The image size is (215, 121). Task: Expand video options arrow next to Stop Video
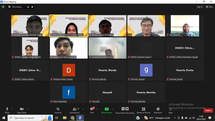[x=28, y=109]
